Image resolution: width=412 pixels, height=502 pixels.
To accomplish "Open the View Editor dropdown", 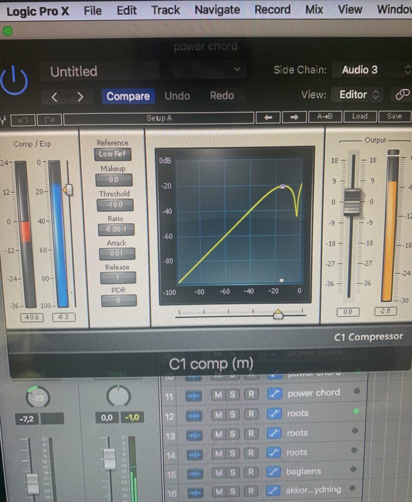I will [357, 95].
